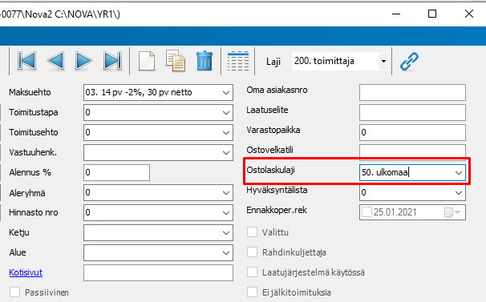Open the Alue dropdown
Image resolution: width=486 pixels, height=302 pixels.
226,253
